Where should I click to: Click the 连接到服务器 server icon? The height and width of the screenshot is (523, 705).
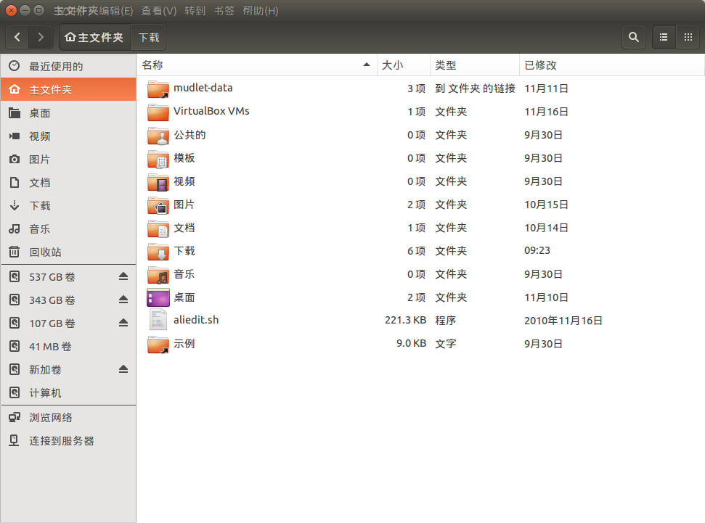click(x=15, y=440)
